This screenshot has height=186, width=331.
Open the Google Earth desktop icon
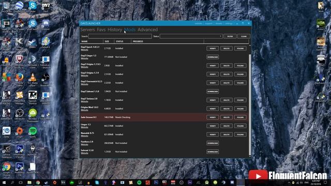20,6
